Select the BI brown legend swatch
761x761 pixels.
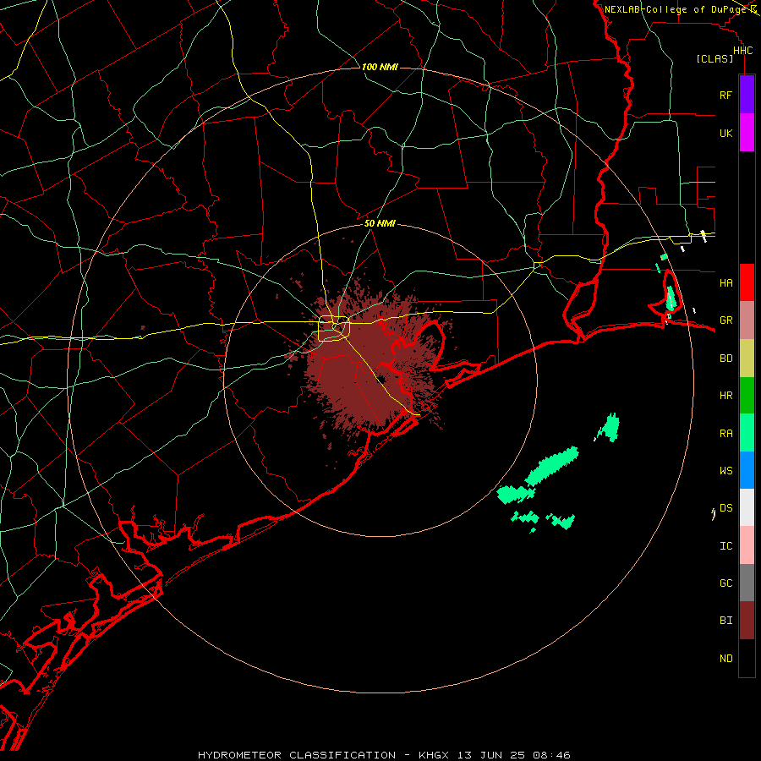[747, 621]
